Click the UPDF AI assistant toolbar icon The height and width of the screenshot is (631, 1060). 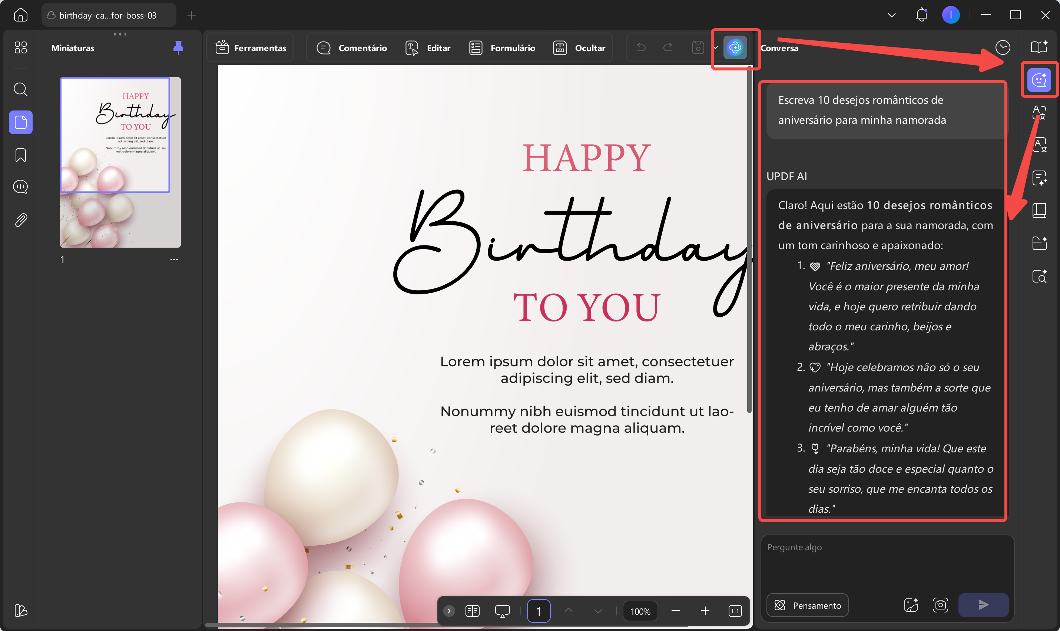[x=735, y=47]
